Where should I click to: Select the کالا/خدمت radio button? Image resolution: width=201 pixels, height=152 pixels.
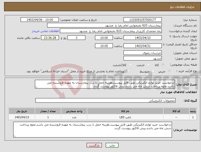(x=130, y=65)
